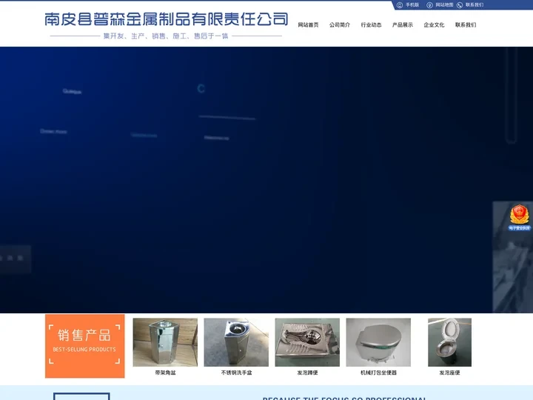533x400 pixels.
Task: Click the 销售产品 best-selling products banner
Action: [84, 346]
